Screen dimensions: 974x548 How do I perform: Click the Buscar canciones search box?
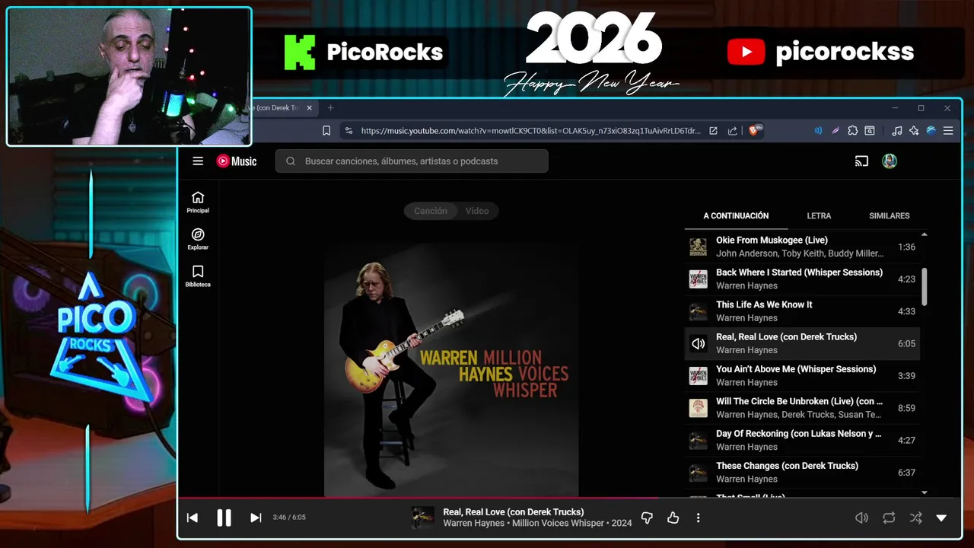tap(412, 161)
